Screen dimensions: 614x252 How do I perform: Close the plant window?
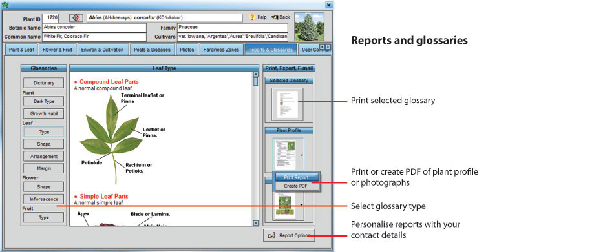click(x=329, y=5)
